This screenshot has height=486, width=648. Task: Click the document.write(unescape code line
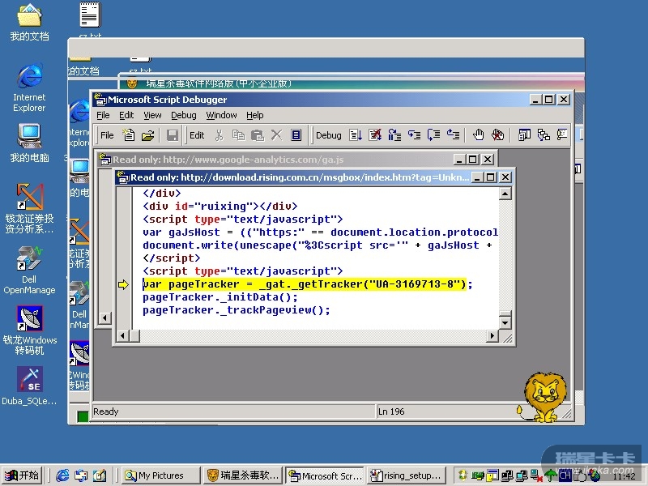[x=317, y=245]
